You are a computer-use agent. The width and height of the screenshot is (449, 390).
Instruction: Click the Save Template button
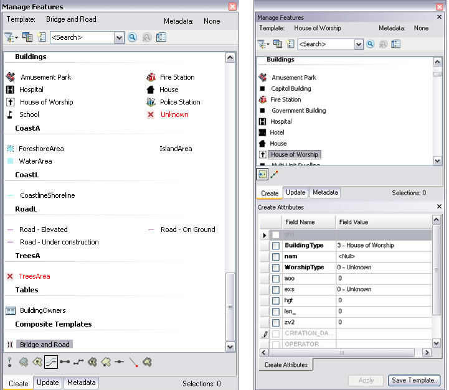tap(414, 380)
